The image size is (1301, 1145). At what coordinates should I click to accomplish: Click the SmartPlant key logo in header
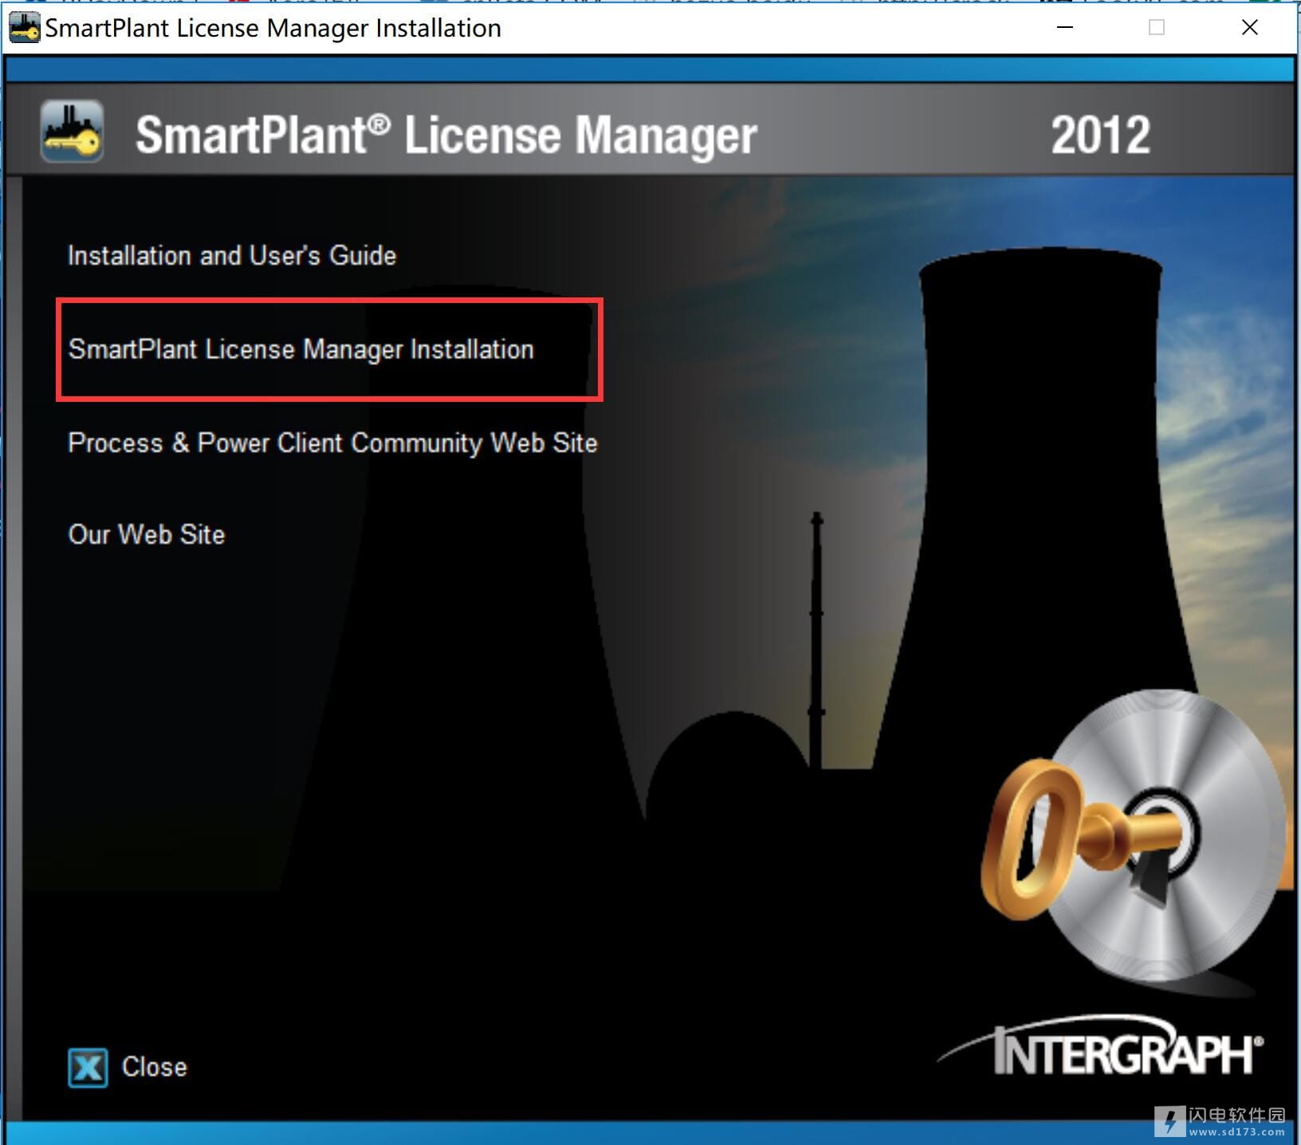click(x=72, y=132)
